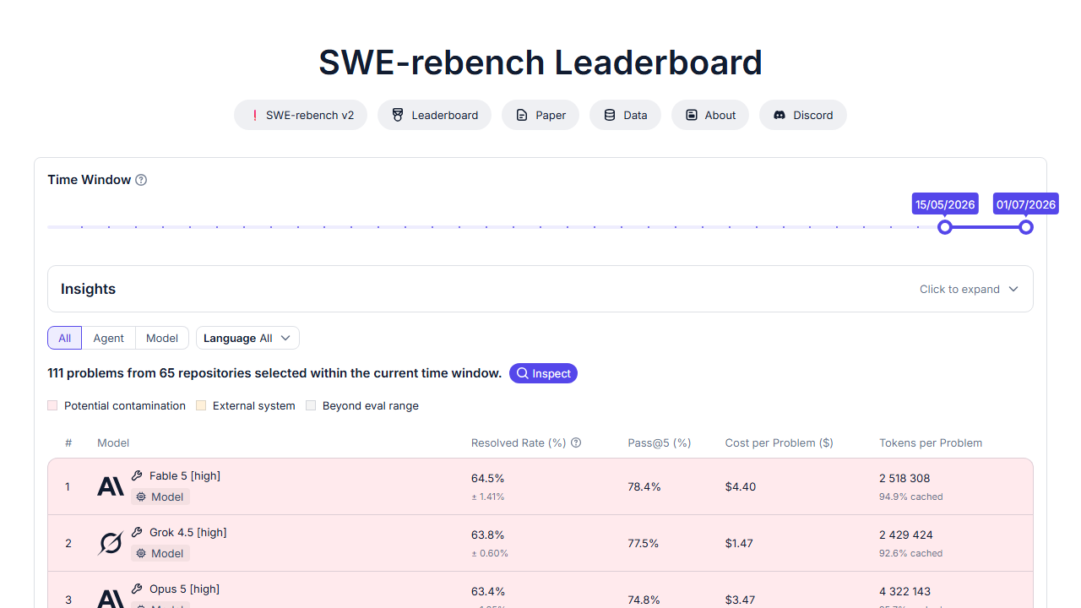Toggle the Beyond eval range legend box
1081x608 pixels.
pyautogui.click(x=311, y=405)
